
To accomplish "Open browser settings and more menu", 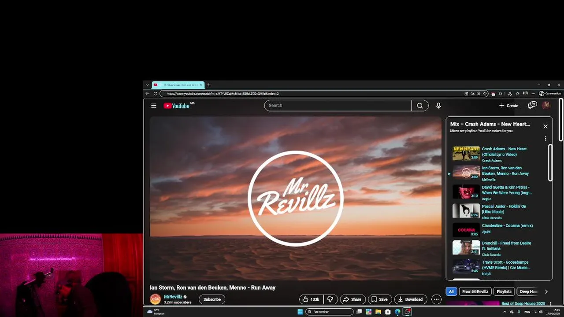I will [533, 93].
